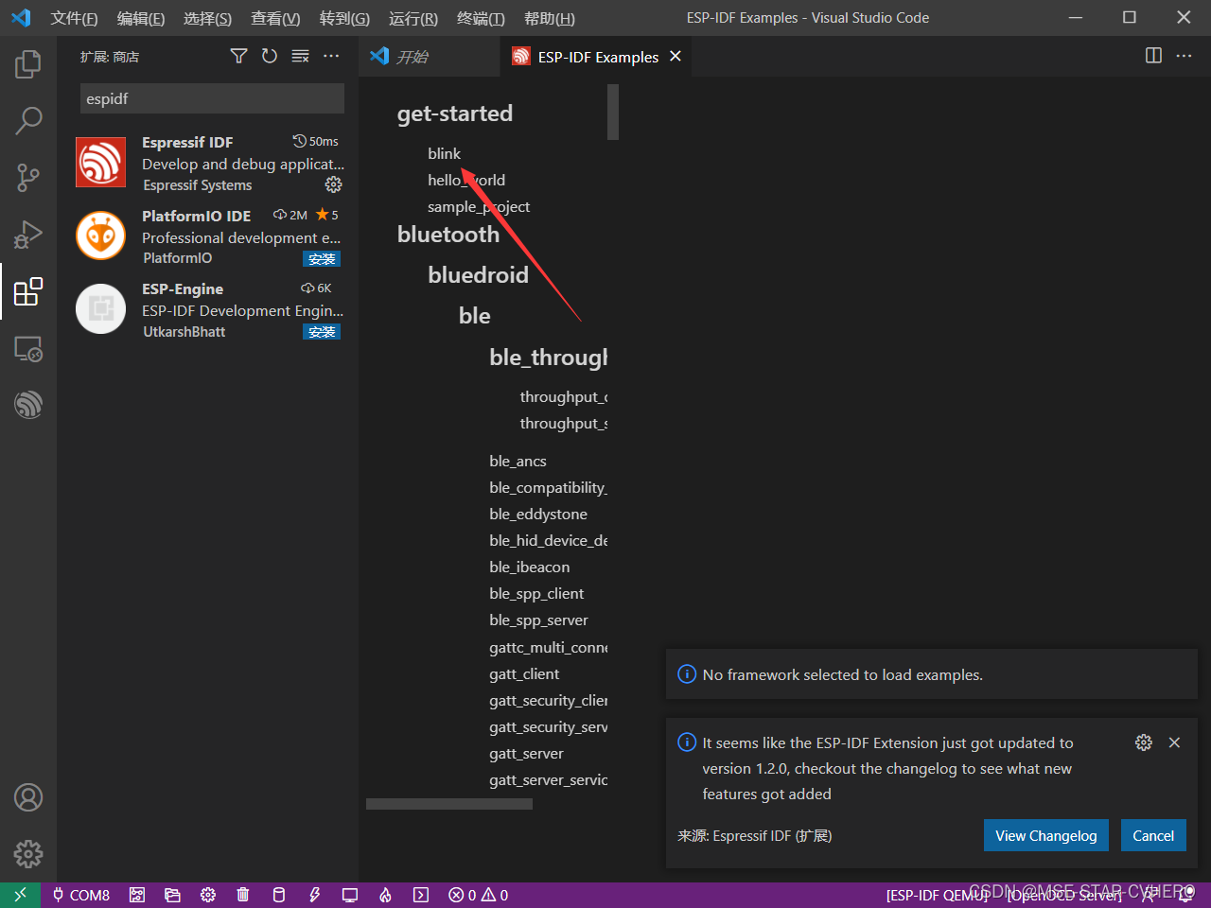Open the ble_spp_client example

coord(536,593)
